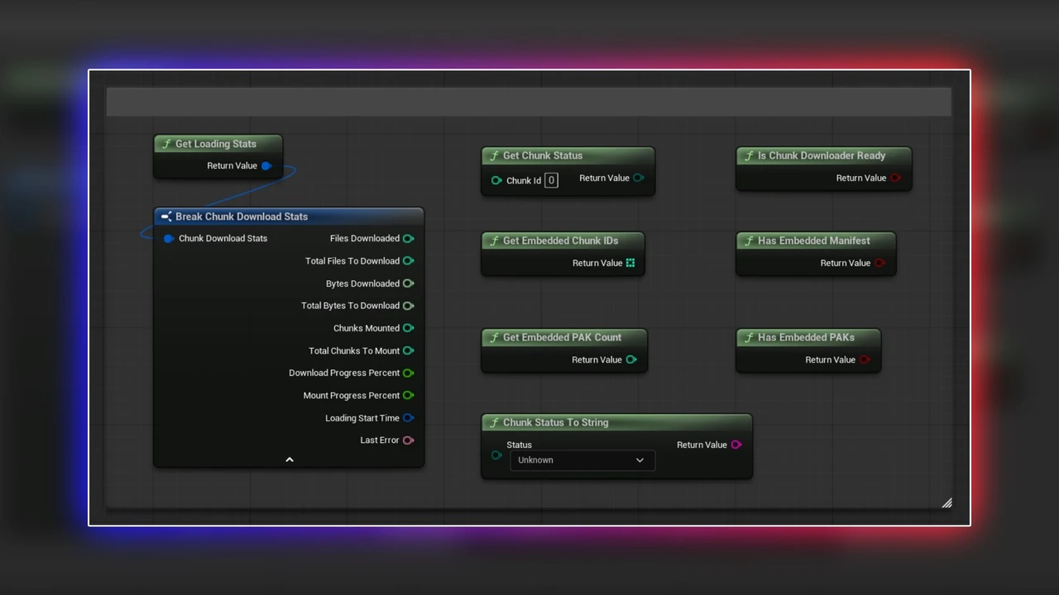Click the Status input pin
This screenshot has width=1059, height=595.
tap(496, 455)
